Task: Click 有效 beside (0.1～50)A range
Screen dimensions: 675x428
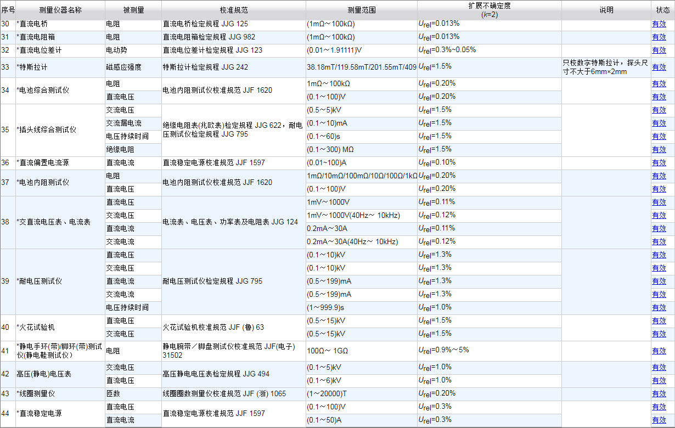Action: click(x=659, y=420)
